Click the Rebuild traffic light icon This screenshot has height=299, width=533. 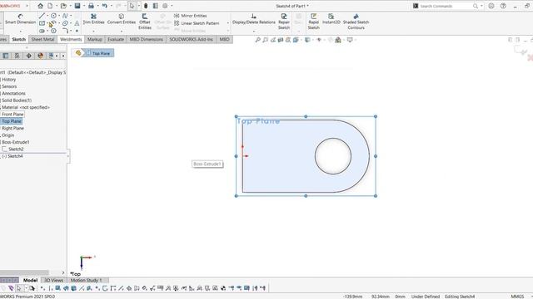pyautogui.click(x=146, y=6)
